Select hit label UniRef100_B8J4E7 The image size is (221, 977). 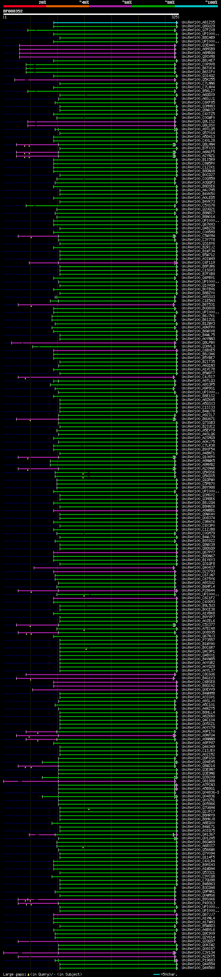click(x=198, y=60)
